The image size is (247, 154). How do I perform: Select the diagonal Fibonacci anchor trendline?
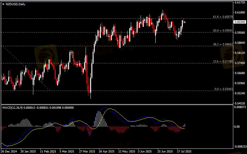point(26,68)
